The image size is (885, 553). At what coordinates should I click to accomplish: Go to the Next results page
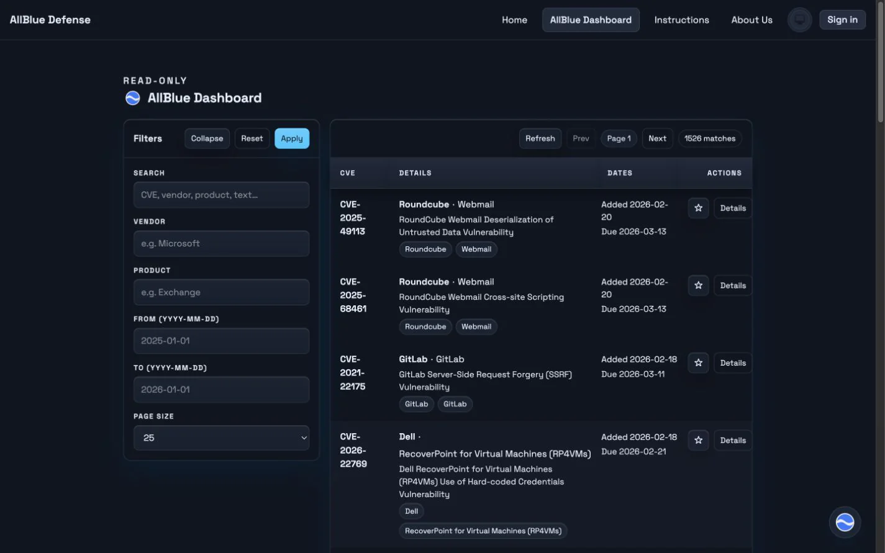point(657,138)
